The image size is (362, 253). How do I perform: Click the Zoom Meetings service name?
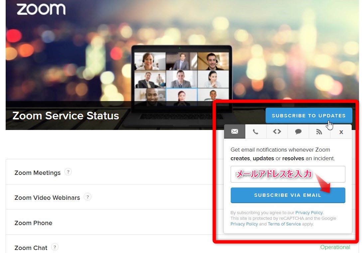[38, 173]
